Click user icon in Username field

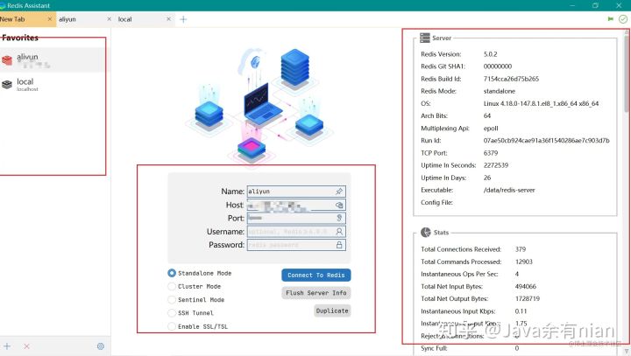pos(339,232)
